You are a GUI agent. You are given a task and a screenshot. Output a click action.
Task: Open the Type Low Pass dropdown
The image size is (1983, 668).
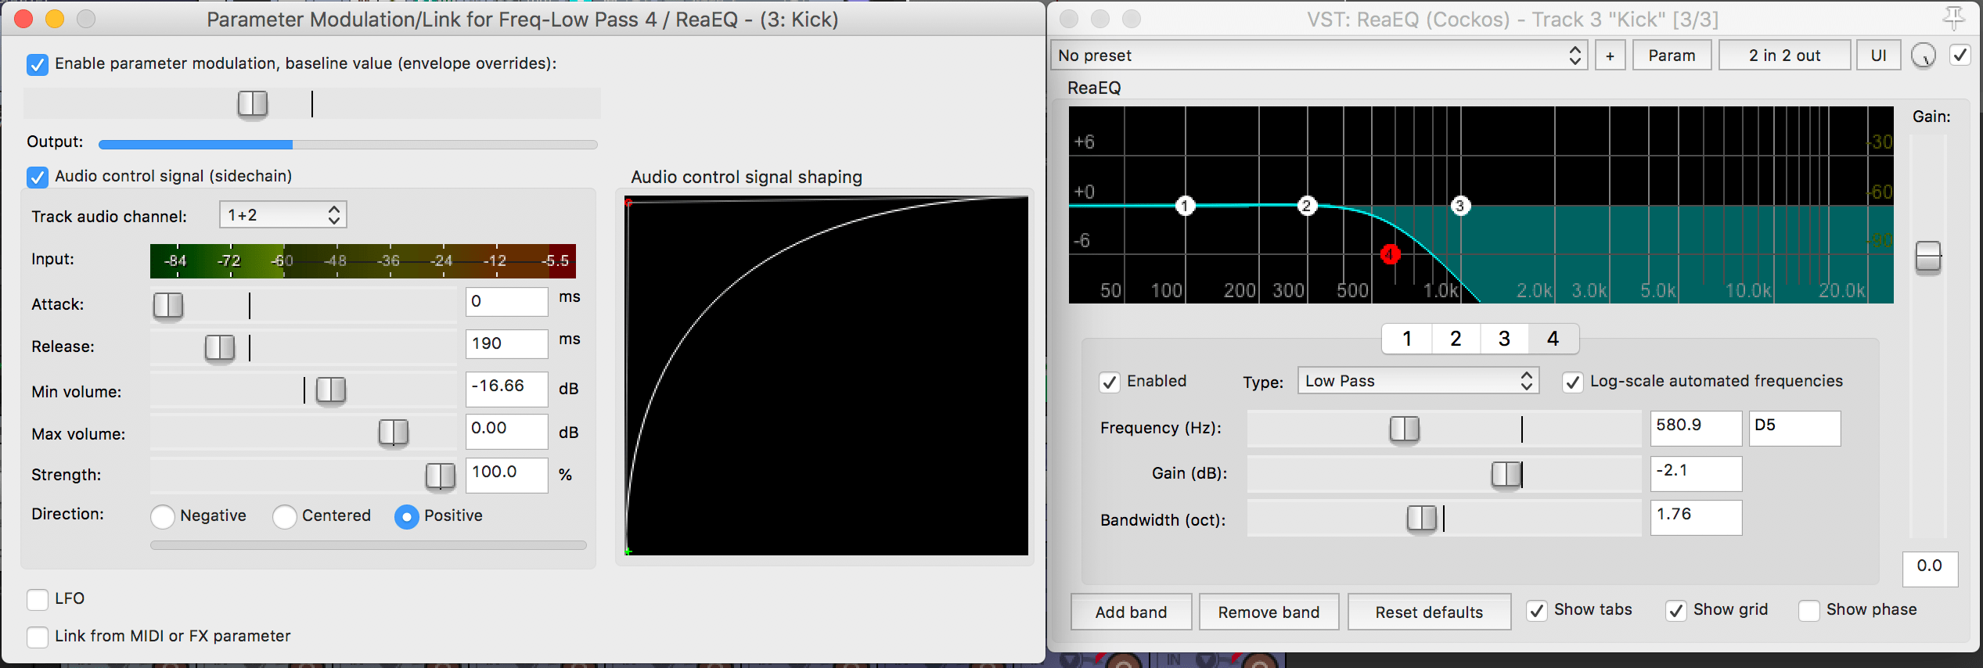click(x=1418, y=381)
